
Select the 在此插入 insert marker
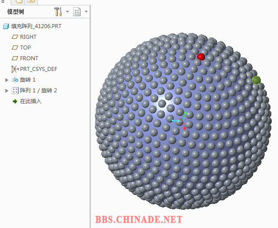point(30,101)
